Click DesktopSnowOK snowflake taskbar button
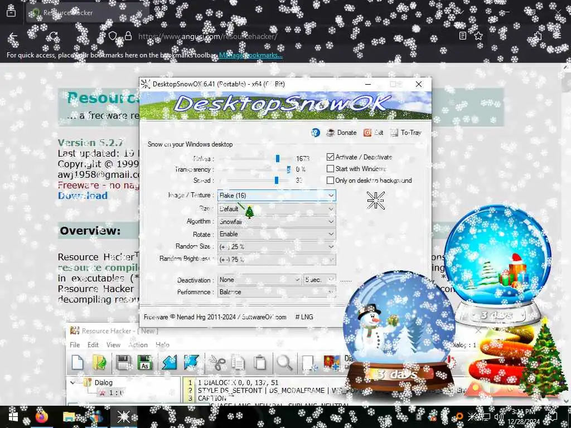Screen dimensions: 571x428 click(x=123, y=417)
